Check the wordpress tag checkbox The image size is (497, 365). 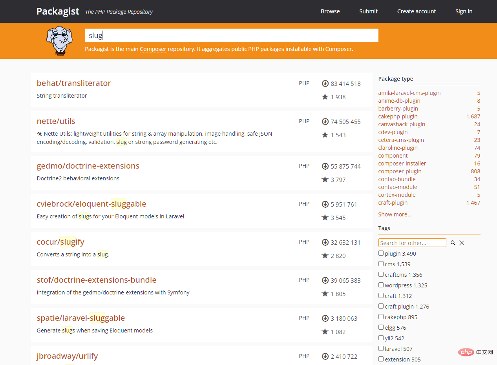click(x=381, y=285)
